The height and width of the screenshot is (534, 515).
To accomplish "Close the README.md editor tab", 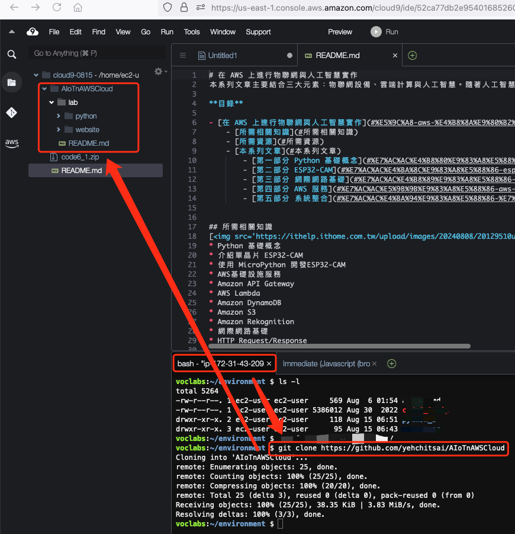I will pyautogui.click(x=395, y=55).
